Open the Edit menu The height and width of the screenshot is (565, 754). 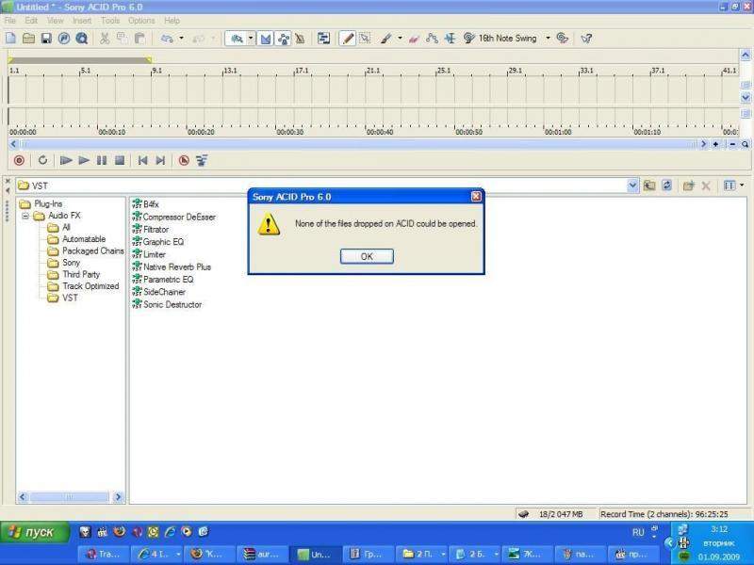(x=31, y=21)
